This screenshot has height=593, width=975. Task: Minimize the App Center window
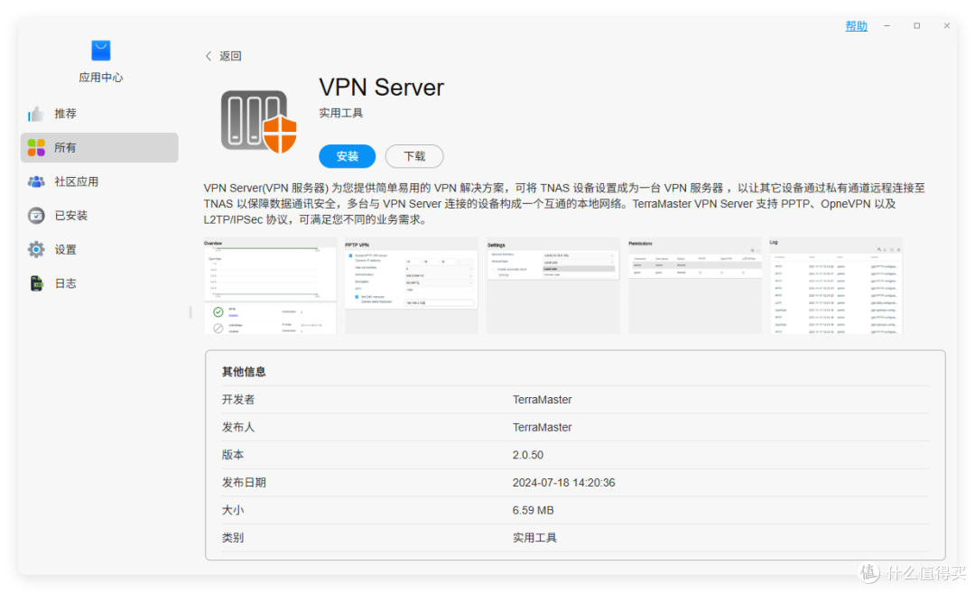pos(887,25)
